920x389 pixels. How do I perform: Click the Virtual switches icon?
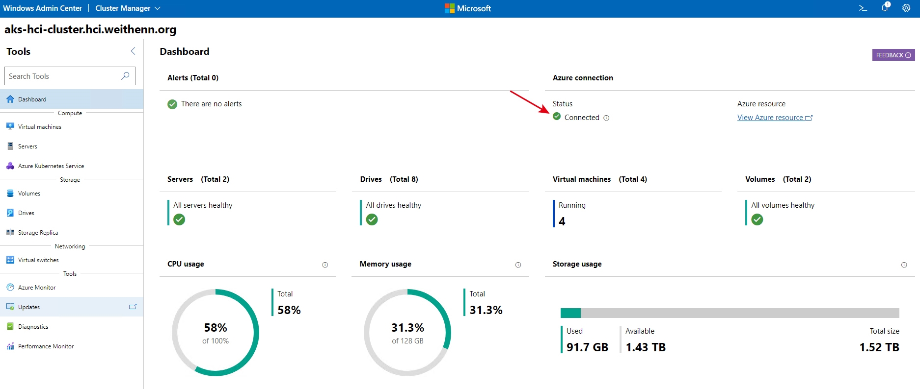[x=10, y=260]
